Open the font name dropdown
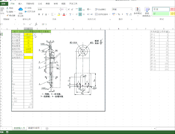The image size is (175, 134). point(59,9)
